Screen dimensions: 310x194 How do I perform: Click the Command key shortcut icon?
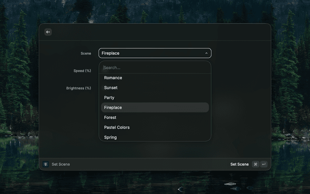pos(255,164)
